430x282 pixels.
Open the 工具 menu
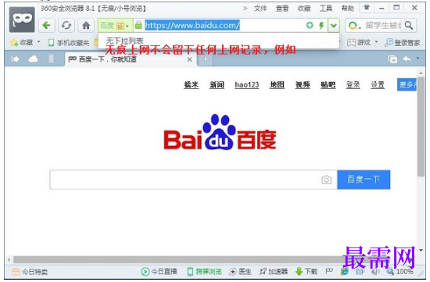326,9
